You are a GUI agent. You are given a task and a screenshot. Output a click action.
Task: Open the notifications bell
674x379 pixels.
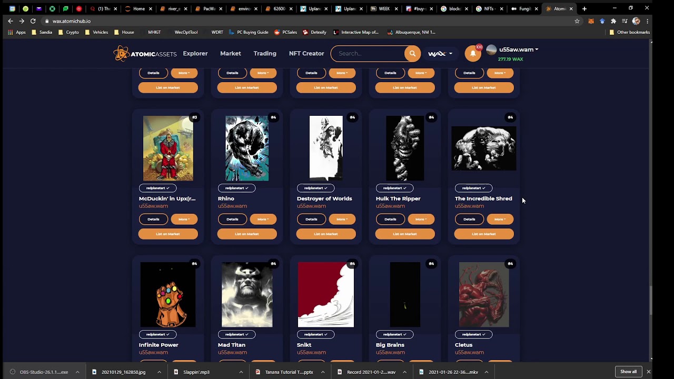pyautogui.click(x=473, y=53)
